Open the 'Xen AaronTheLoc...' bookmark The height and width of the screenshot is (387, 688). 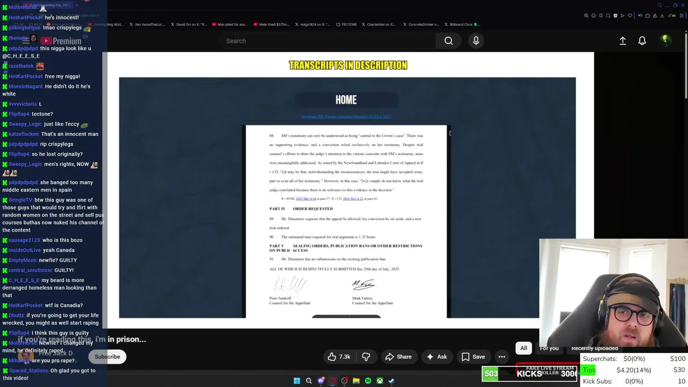tap(147, 24)
